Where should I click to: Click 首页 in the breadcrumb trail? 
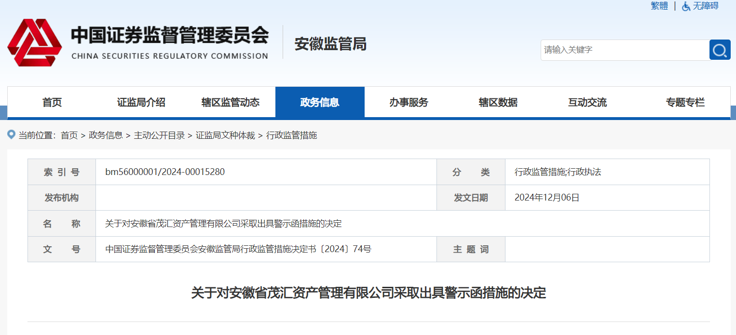click(x=69, y=135)
